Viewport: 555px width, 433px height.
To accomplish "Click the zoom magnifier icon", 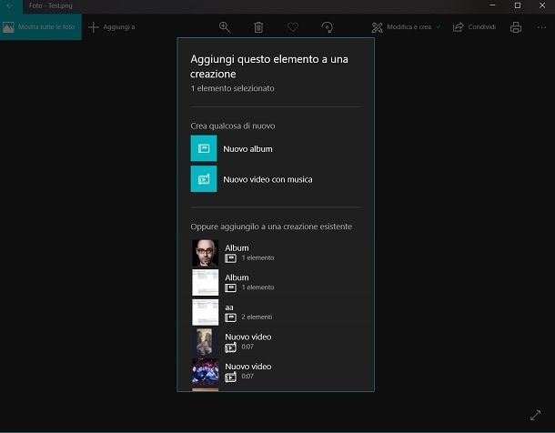I will [225, 27].
